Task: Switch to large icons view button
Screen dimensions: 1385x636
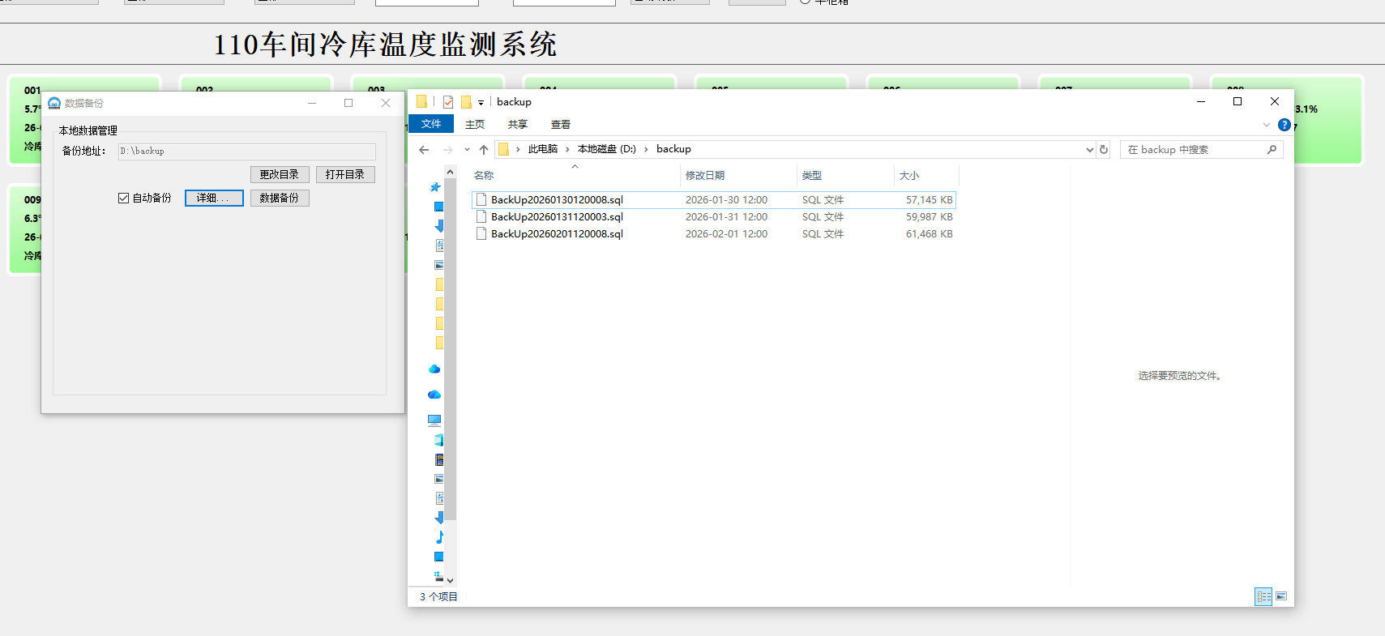Action: [1281, 596]
